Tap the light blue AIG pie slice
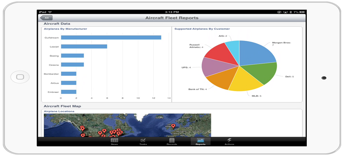343x156 pixels. click(x=233, y=49)
